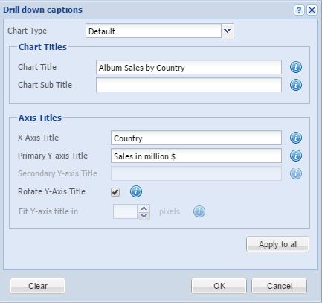This screenshot has width=322, height=303.
Task: Click the empty Chart Sub Title field
Action: coord(189,85)
